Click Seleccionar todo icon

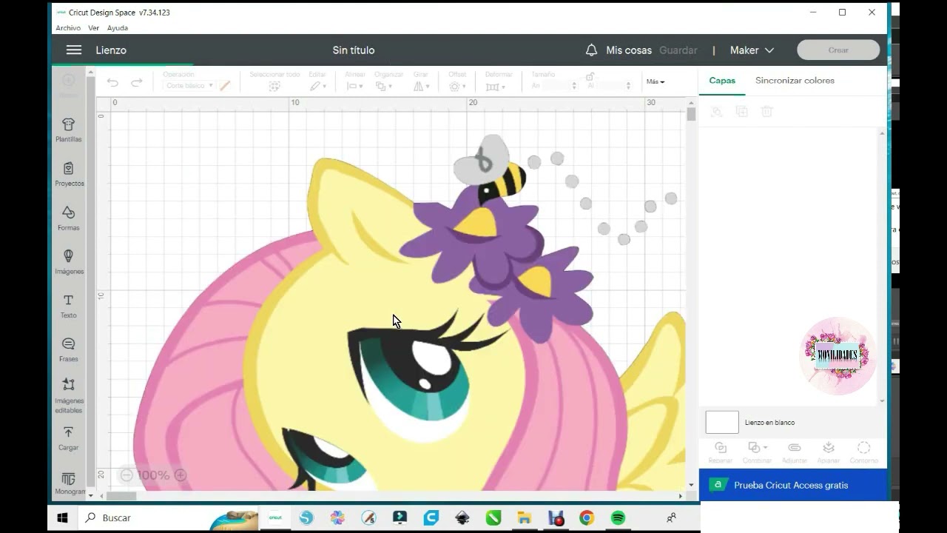274,86
